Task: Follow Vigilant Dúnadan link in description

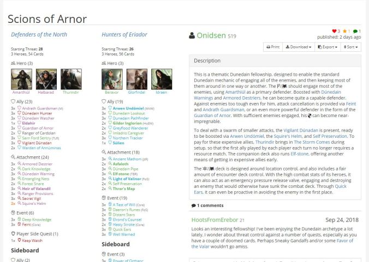Action: coord(301,130)
